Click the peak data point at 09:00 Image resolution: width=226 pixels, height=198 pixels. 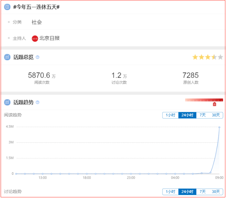219,127
